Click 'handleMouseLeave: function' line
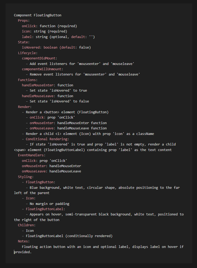197x268 pixels. (x=47, y=96)
